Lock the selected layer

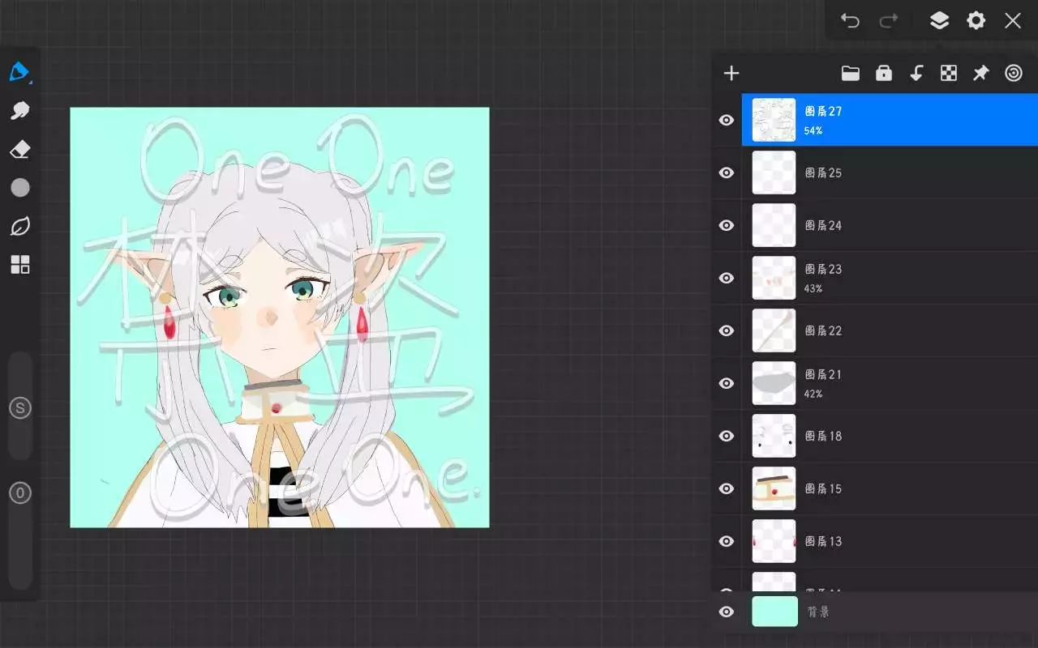pyautogui.click(x=883, y=74)
